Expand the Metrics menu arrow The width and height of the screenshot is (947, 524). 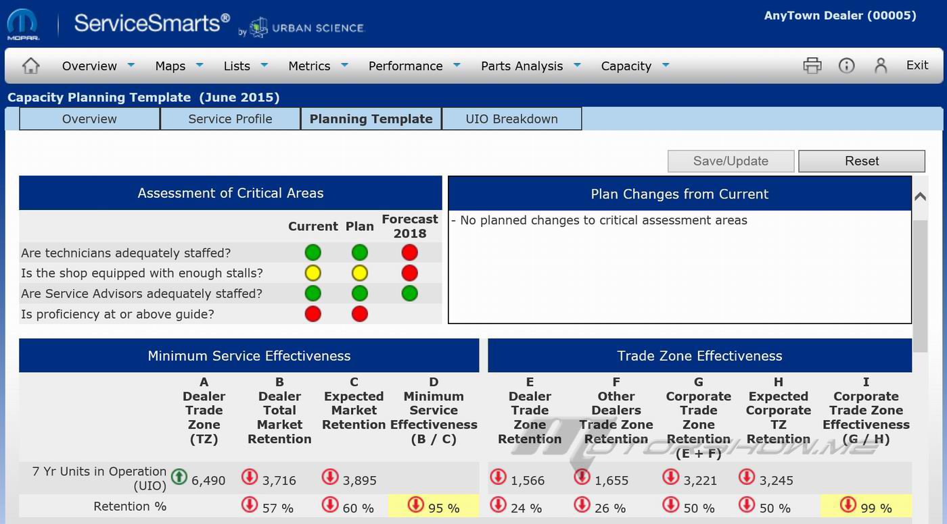(x=345, y=65)
